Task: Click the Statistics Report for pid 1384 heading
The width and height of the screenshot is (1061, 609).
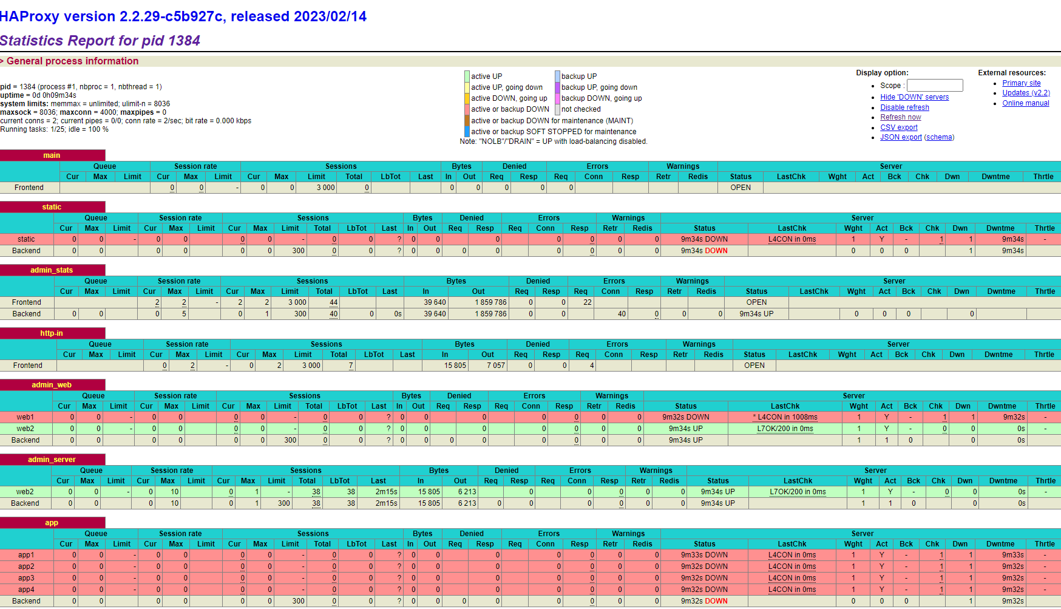Action: tap(100, 41)
